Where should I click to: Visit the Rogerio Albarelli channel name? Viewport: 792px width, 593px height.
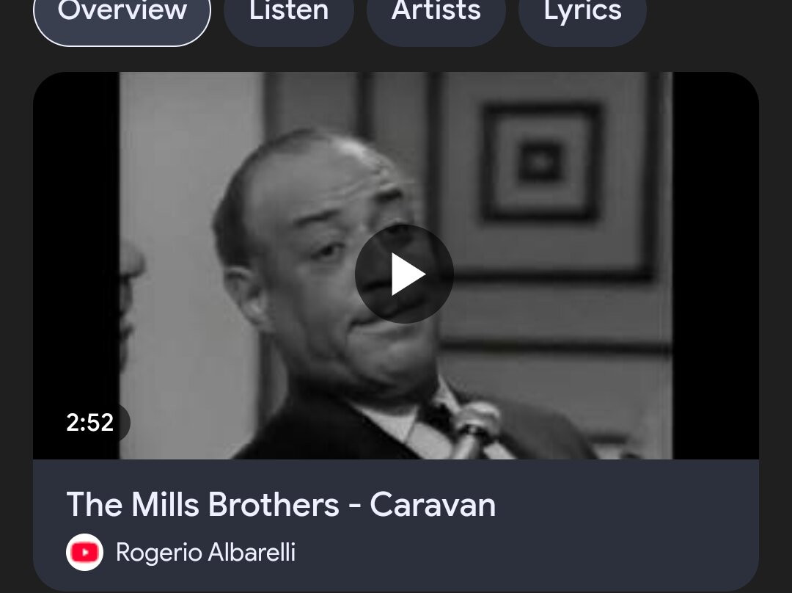tap(205, 552)
